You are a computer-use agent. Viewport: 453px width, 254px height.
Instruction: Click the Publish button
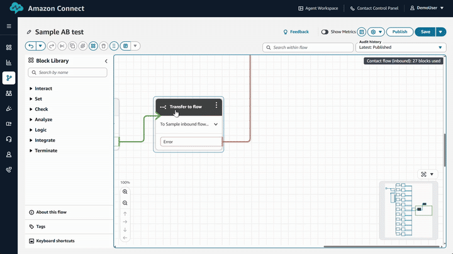400,31
